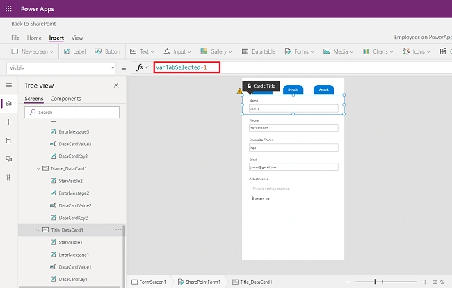Select Name_DataCard1 in the tree

click(69, 168)
